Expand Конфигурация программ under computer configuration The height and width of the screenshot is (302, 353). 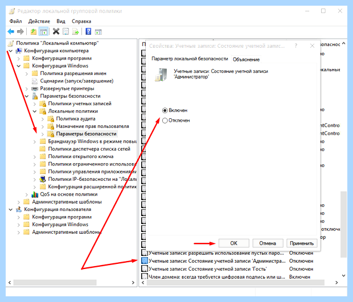[19, 59]
